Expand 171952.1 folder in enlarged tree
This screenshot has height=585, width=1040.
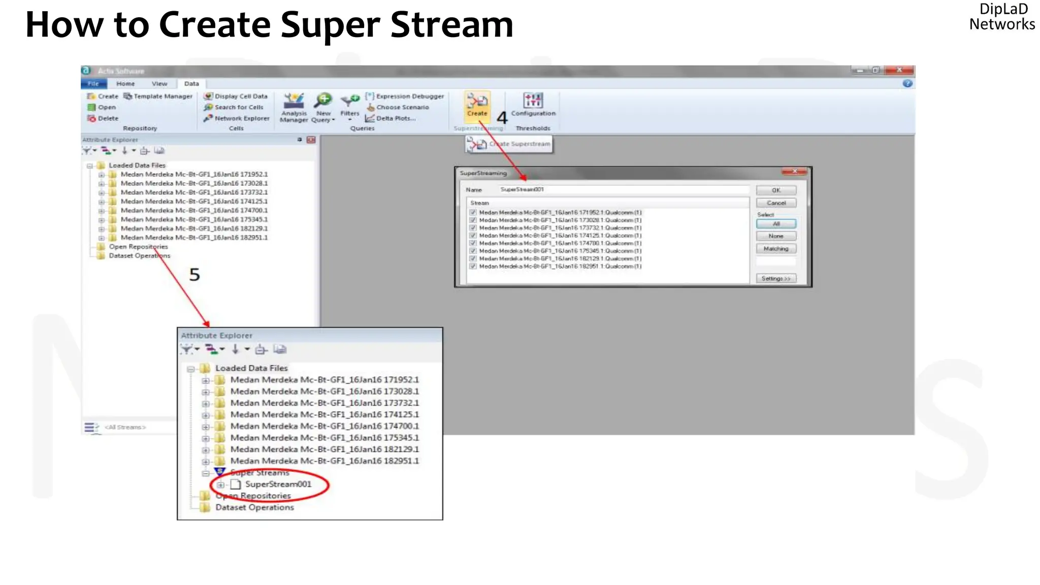click(x=205, y=380)
